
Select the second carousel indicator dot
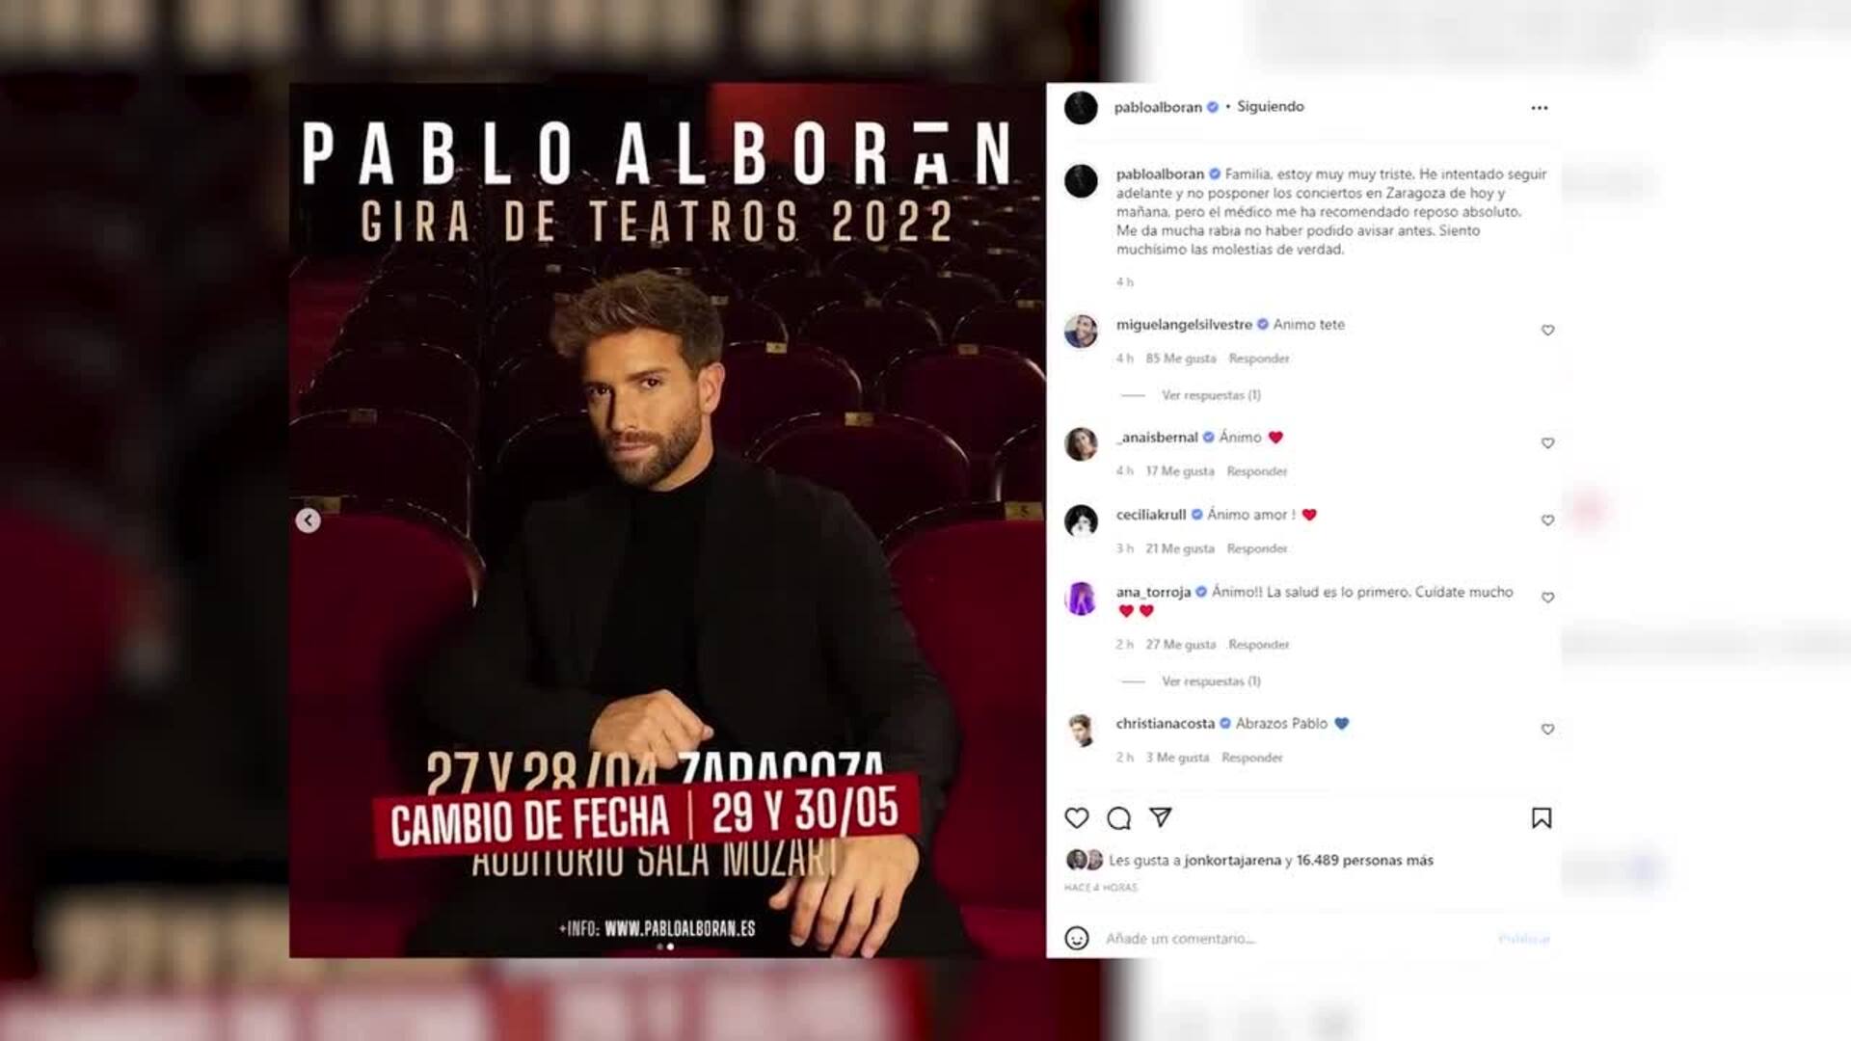(671, 947)
